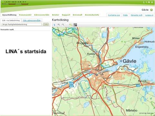Click the Engesberg label on map
The height and width of the screenshot is (116, 155).
click(142, 47)
